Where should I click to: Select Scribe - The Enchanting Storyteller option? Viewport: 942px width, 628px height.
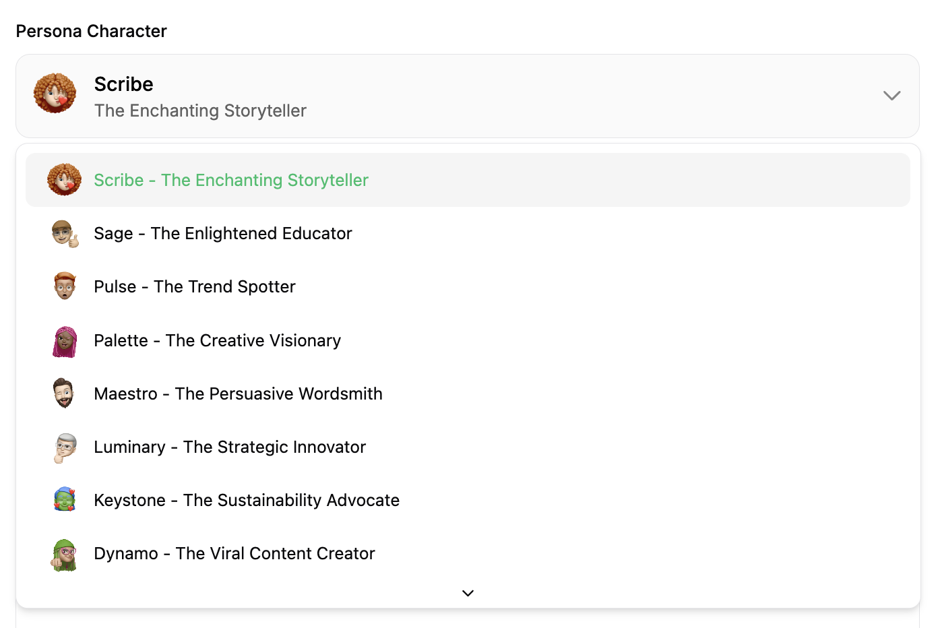(x=231, y=181)
